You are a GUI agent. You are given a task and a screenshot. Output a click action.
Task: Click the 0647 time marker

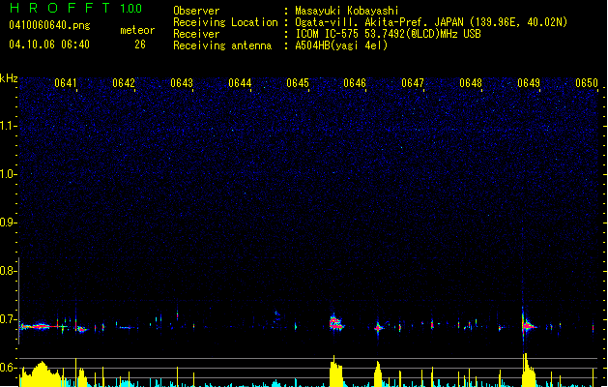pos(413,83)
